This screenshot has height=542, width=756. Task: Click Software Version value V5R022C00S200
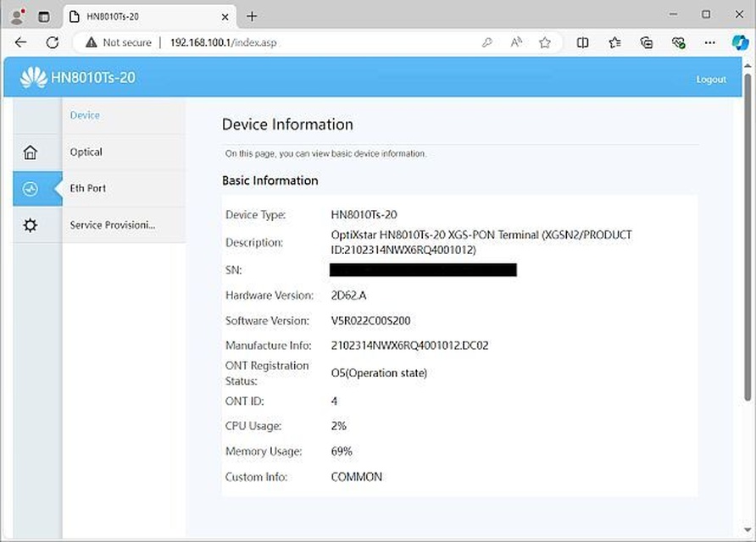[x=370, y=321]
